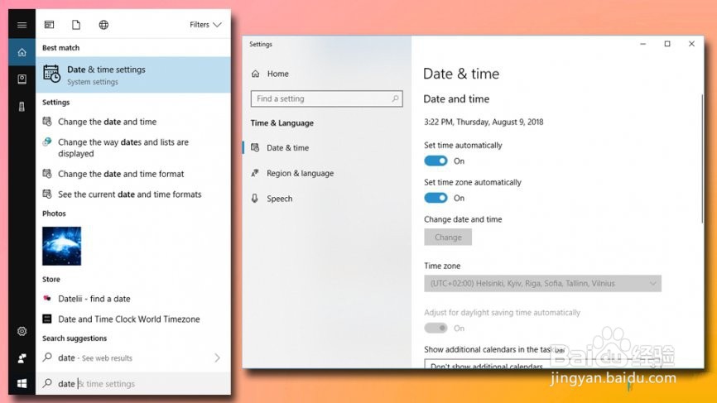The width and height of the screenshot is (717, 403).
Task: Click the calendar icon beside 'Change the date and time'
Action: point(47,122)
